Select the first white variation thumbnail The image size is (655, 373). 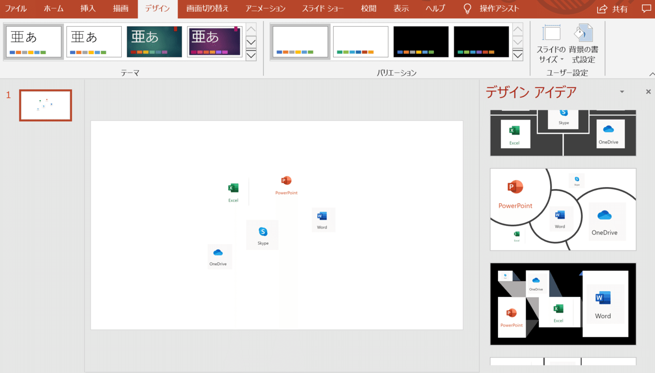tap(300, 42)
